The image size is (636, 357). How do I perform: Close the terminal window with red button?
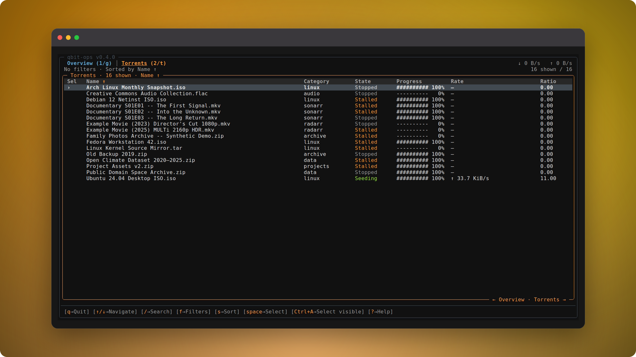60,38
